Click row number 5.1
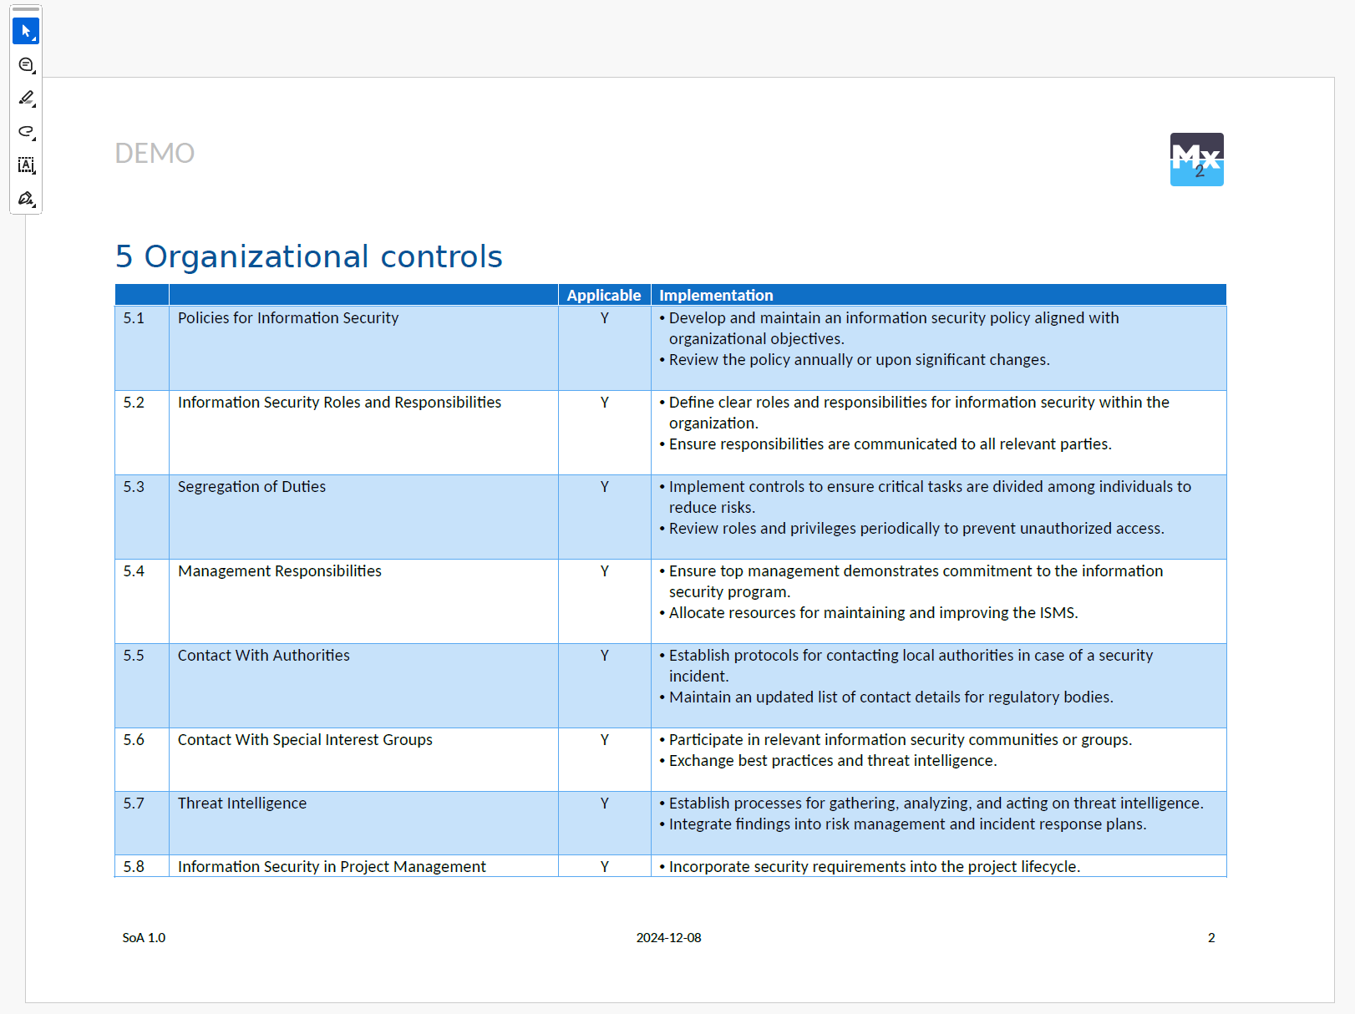1355x1014 pixels. click(x=134, y=318)
